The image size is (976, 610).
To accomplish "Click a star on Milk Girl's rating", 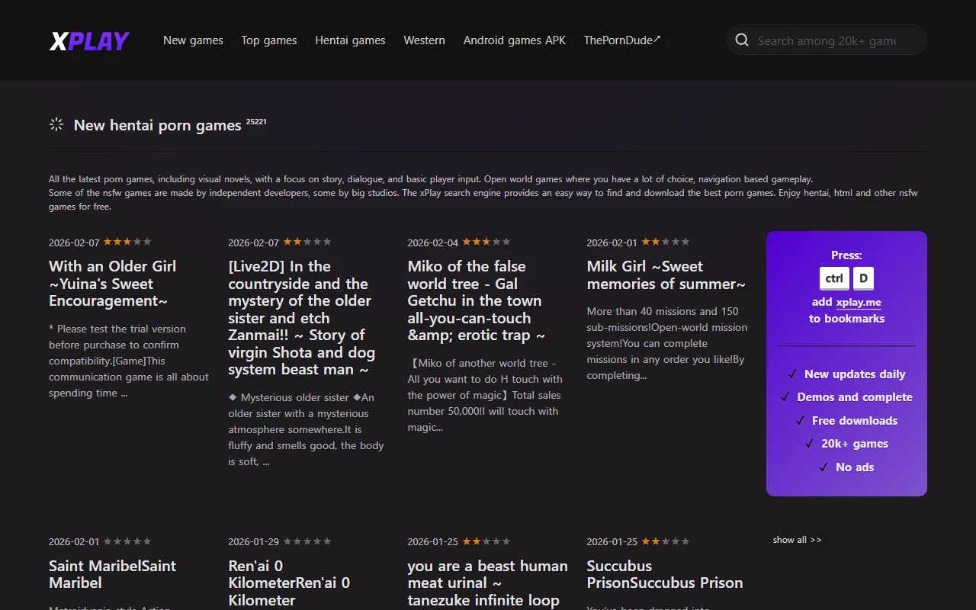I will pos(667,242).
